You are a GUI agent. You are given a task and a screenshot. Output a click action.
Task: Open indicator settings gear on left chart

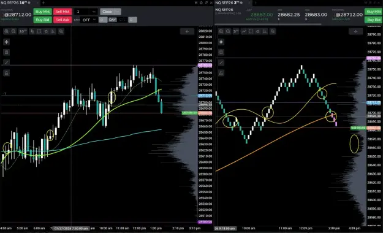pos(46,31)
